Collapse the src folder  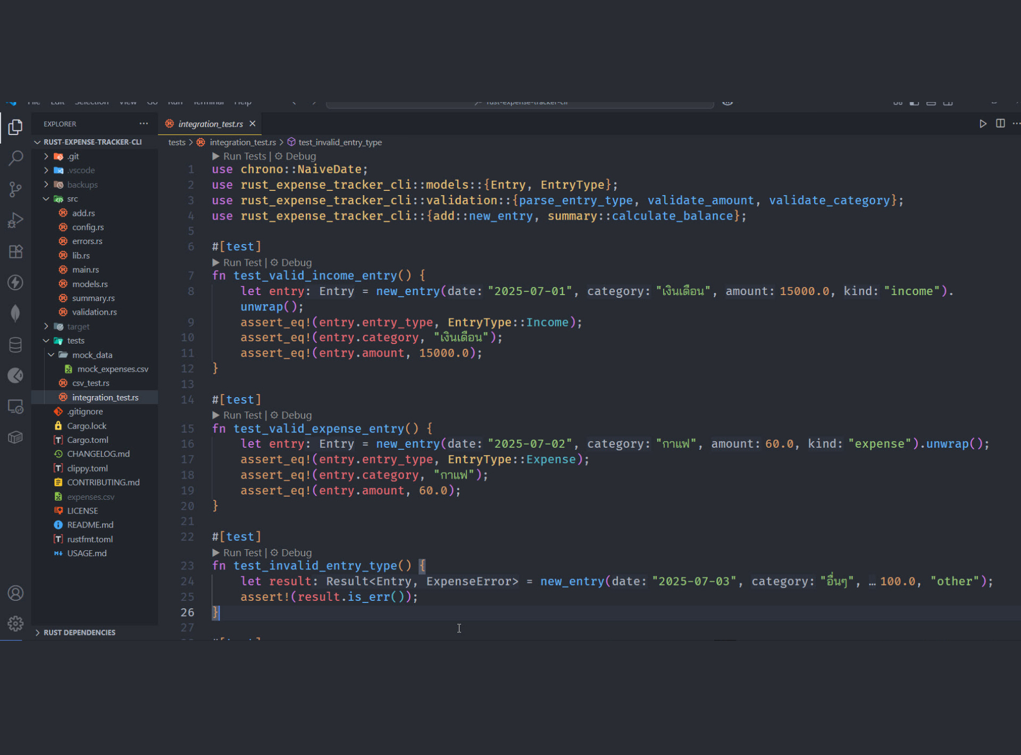coord(46,199)
